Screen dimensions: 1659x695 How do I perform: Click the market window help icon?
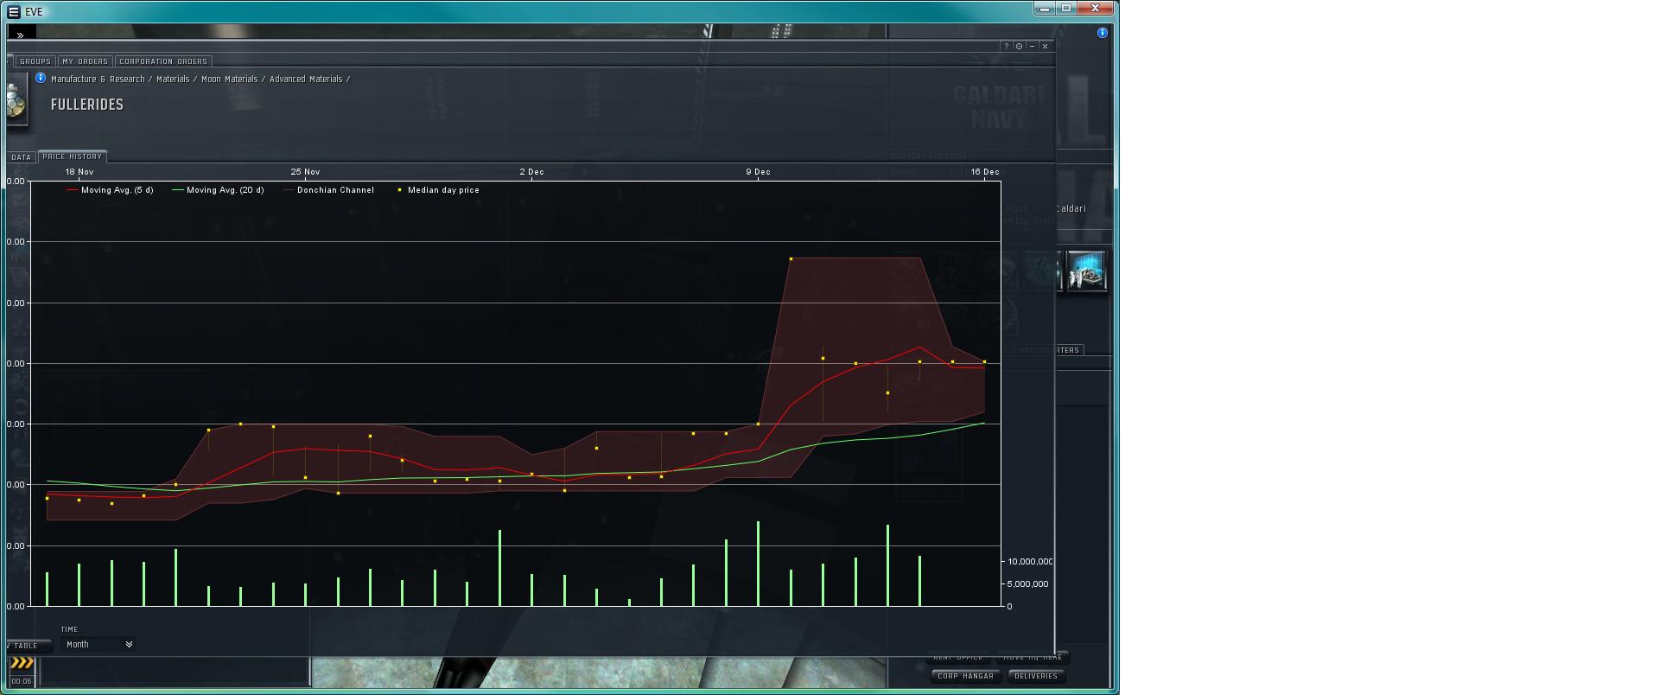[1006, 46]
